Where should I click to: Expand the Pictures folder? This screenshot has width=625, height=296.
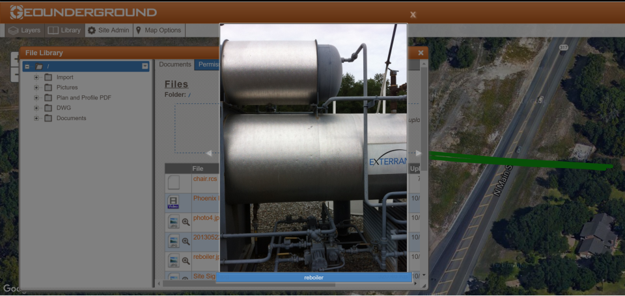tap(36, 88)
